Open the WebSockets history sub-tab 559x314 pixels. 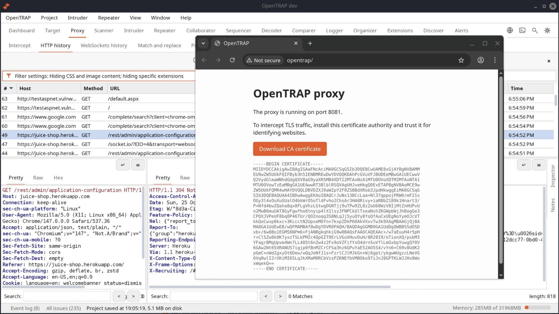(104, 45)
